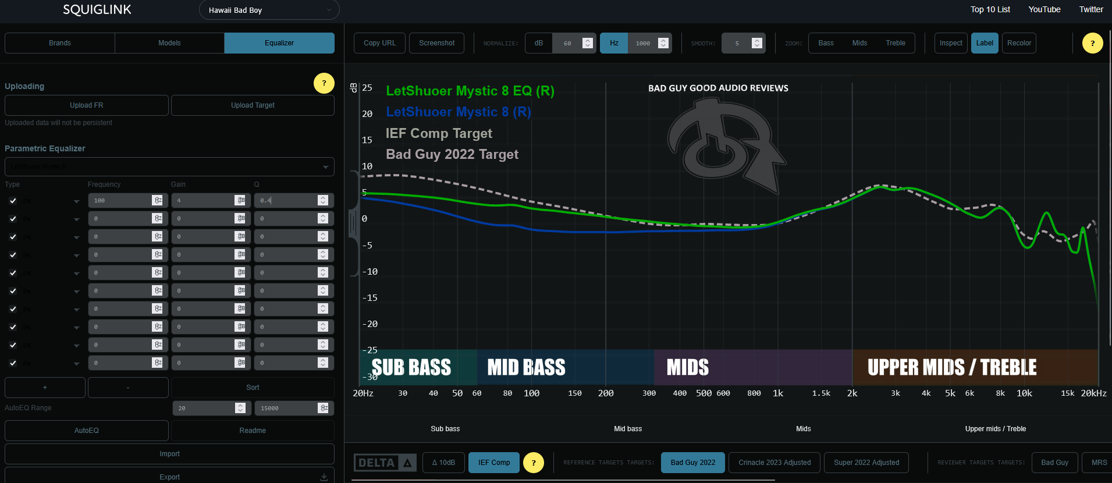The image size is (1112, 483).
Task: Open the Hawaii Bad Boy site dropdown
Action: 269,10
